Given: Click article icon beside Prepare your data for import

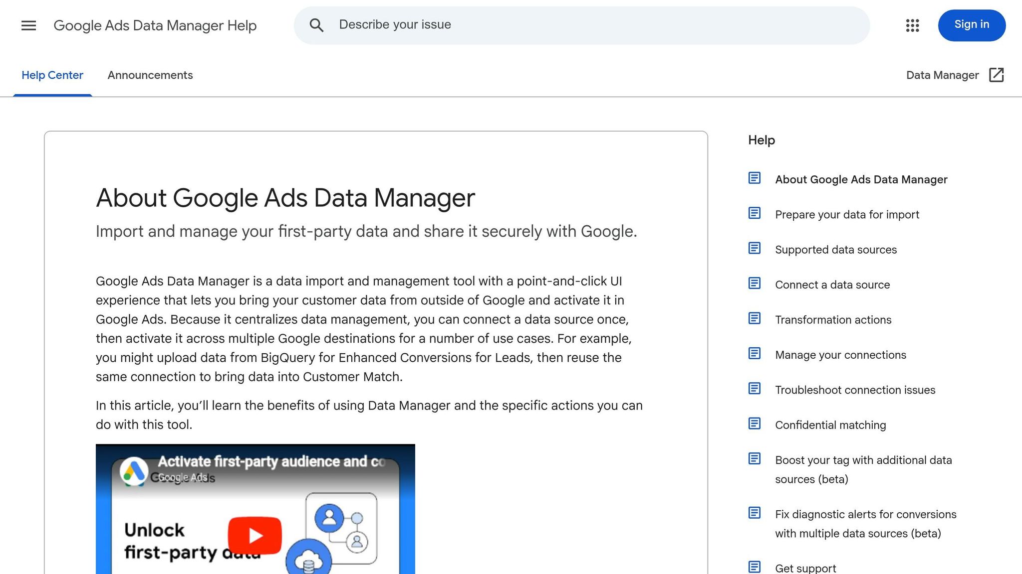Looking at the screenshot, I should [755, 213].
